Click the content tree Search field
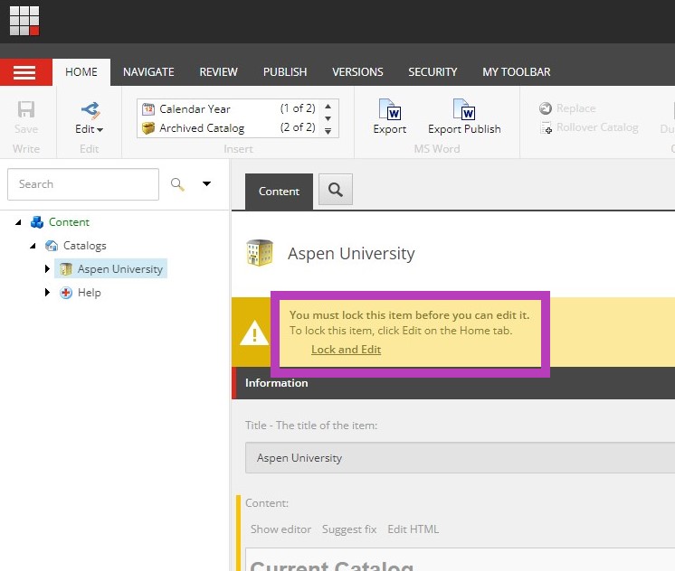 [83, 184]
